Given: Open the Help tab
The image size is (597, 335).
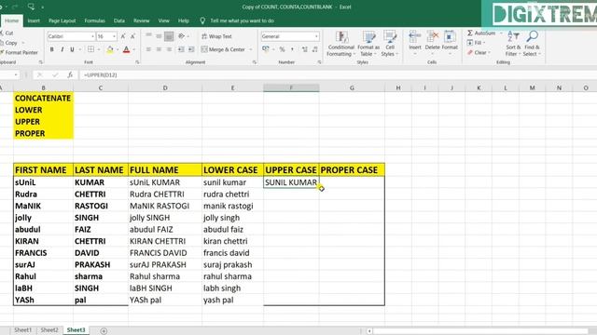Looking at the screenshot, I should (x=184, y=20).
